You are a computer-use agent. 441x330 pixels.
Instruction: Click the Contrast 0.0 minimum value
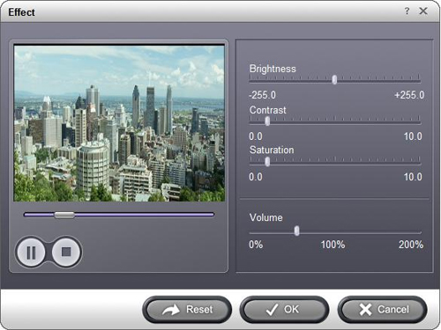point(256,136)
